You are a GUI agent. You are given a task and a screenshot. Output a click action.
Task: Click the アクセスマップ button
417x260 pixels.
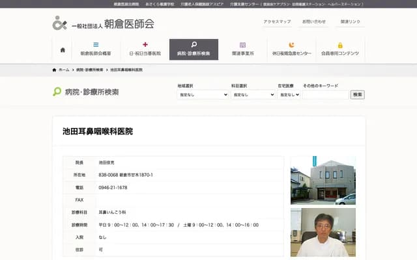coord(277,22)
